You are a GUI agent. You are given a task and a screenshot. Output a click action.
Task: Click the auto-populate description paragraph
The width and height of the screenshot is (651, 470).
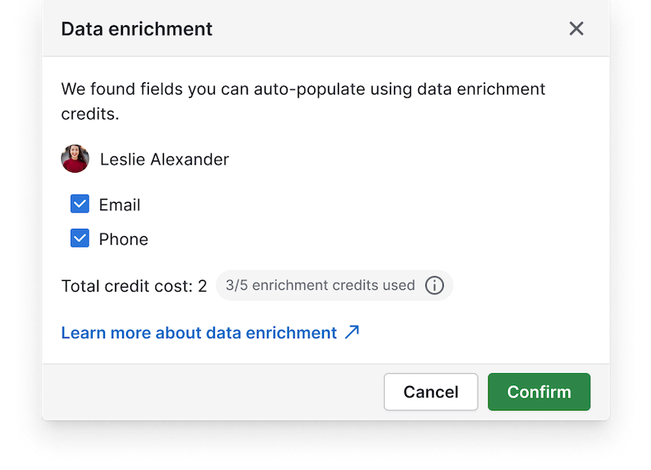[303, 101]
